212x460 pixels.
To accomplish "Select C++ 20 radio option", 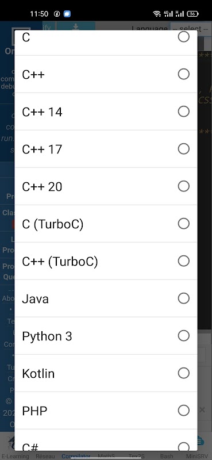I will (x=183, y=186).
